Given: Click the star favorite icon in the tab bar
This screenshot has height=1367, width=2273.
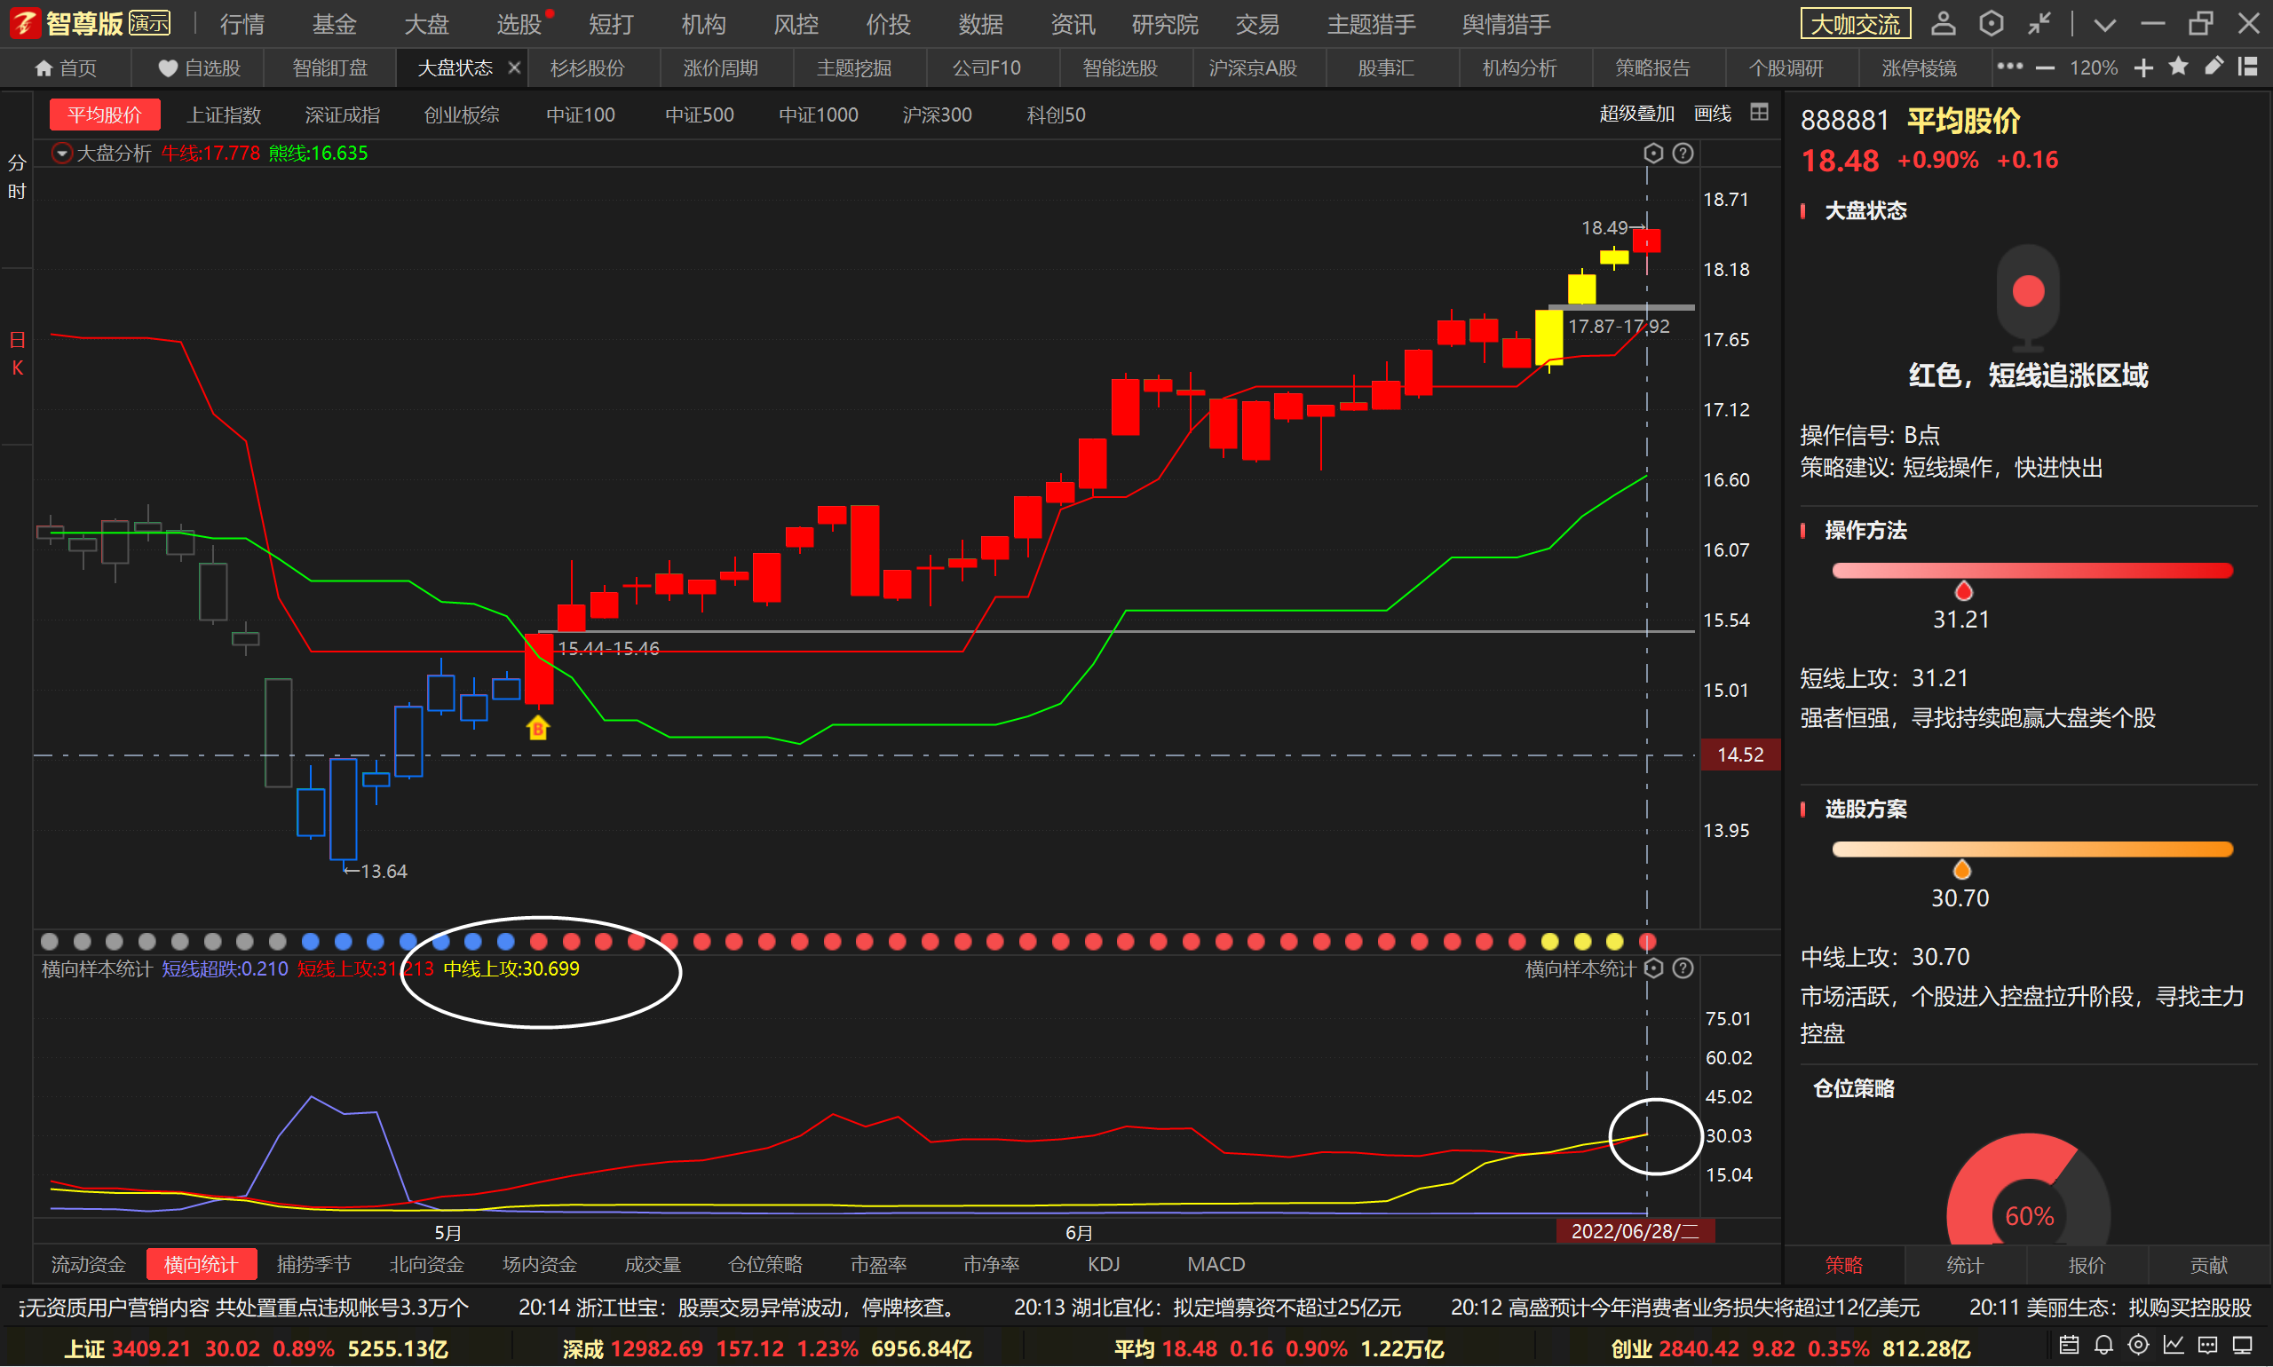Looking at the screenshot, I should point(2178,67).
